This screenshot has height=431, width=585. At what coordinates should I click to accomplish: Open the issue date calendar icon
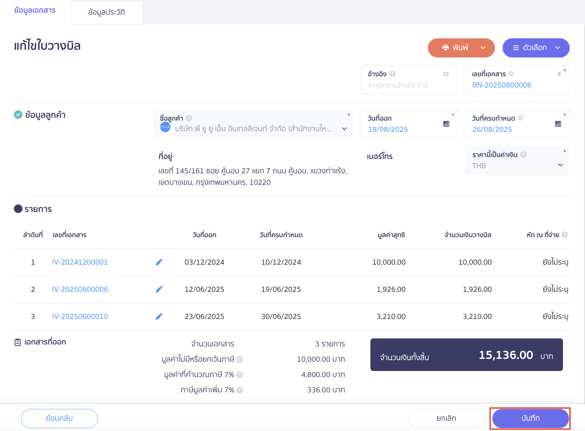446,124
